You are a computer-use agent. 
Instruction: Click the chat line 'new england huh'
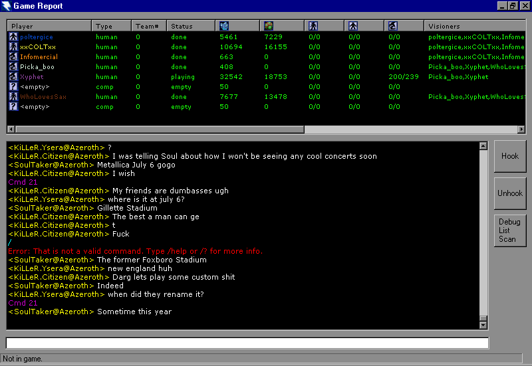[x=140, y=268]
